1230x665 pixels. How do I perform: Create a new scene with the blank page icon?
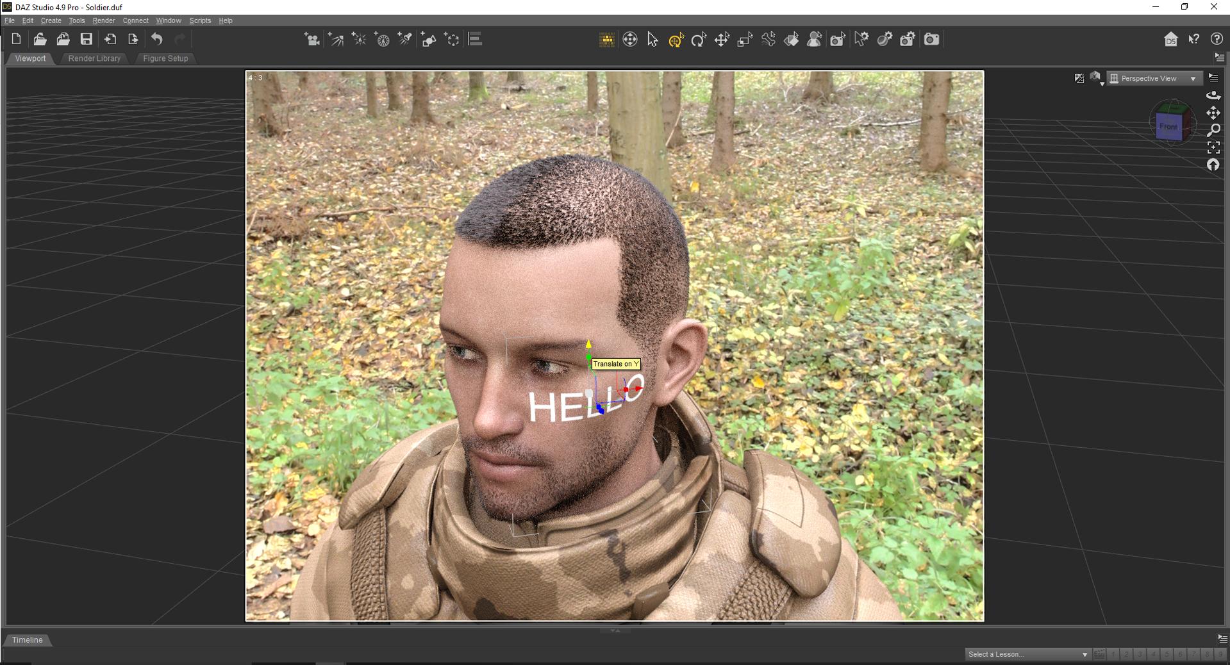click(x=17, y=39)
